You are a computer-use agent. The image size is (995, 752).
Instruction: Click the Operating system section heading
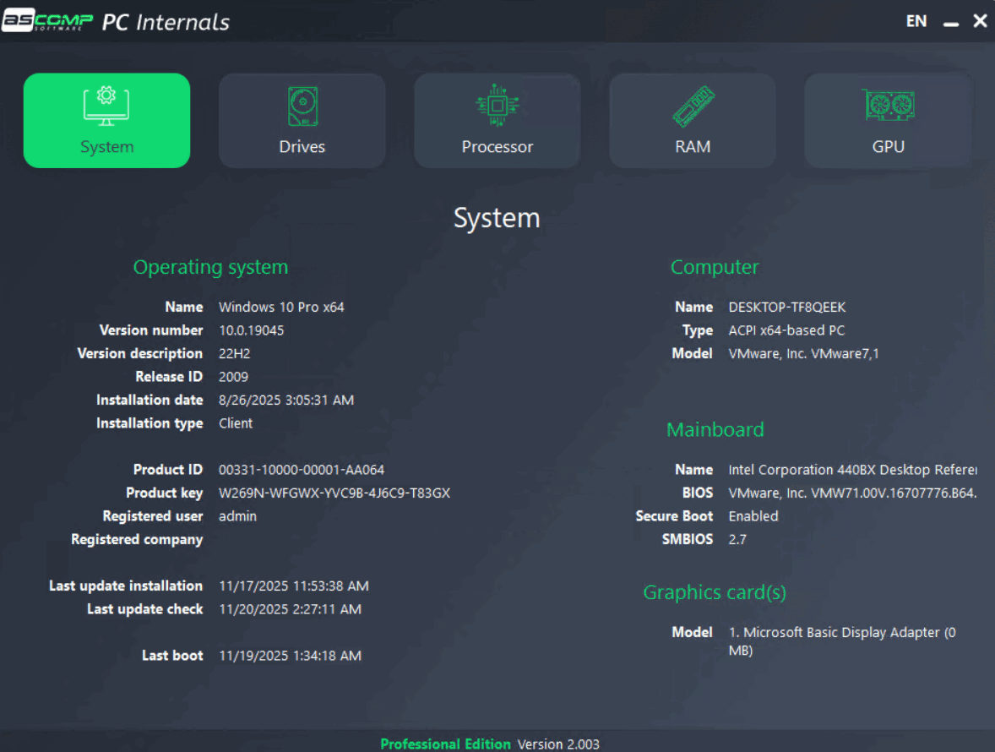(210, 267)
